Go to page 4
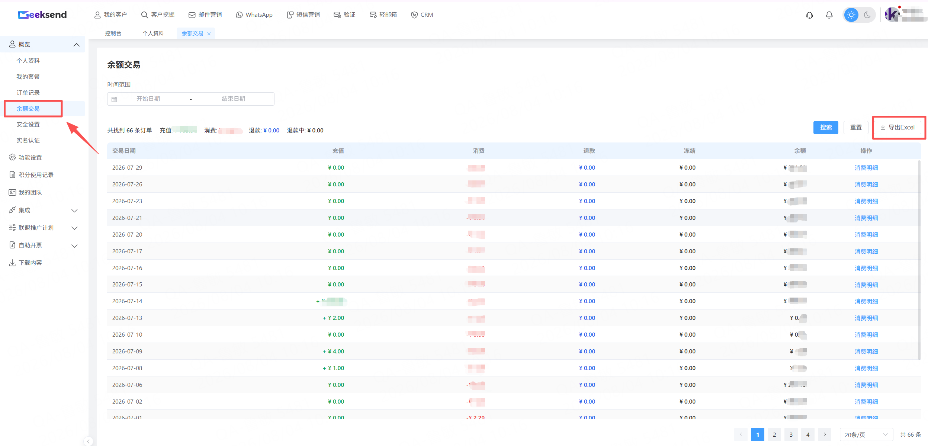The image size is (928, 446). [808, 434]
